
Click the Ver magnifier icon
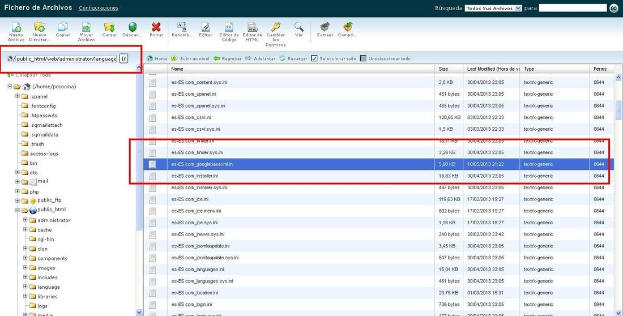299,27
